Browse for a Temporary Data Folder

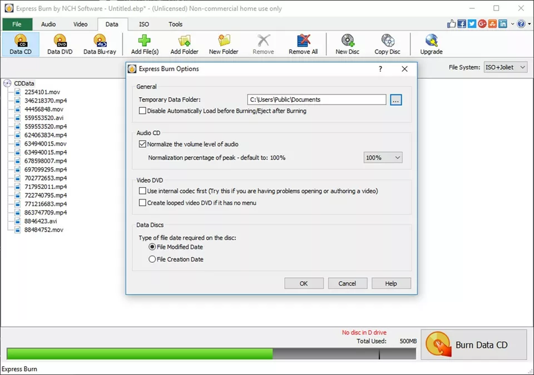coord(395,99)
